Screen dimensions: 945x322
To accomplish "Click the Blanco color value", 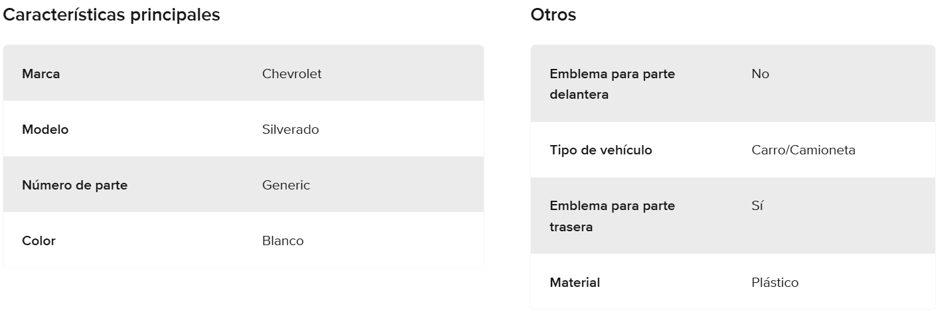I will tap(283, 241).
